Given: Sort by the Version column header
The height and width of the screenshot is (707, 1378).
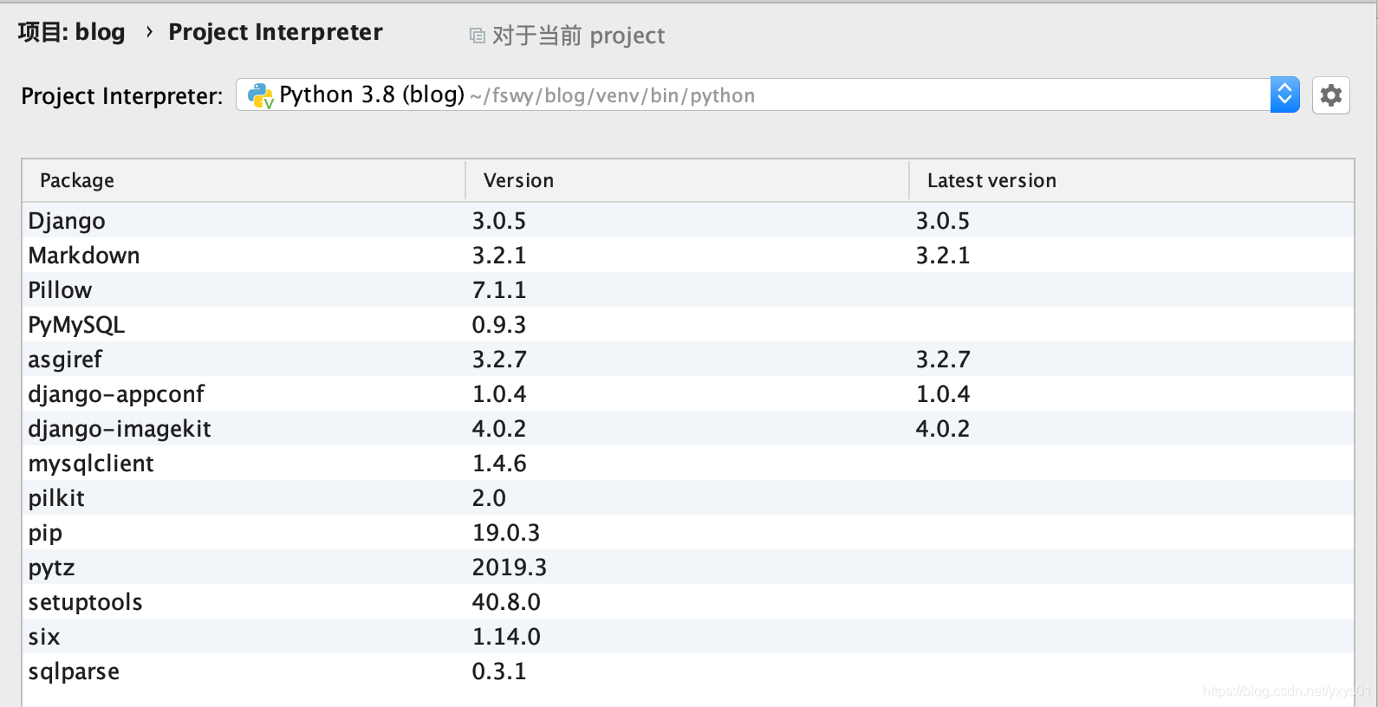Looking at the screenshot, I should tap(687, 180).
